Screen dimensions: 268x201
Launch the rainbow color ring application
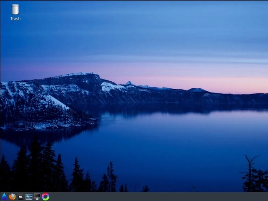(x=46, y=196)
